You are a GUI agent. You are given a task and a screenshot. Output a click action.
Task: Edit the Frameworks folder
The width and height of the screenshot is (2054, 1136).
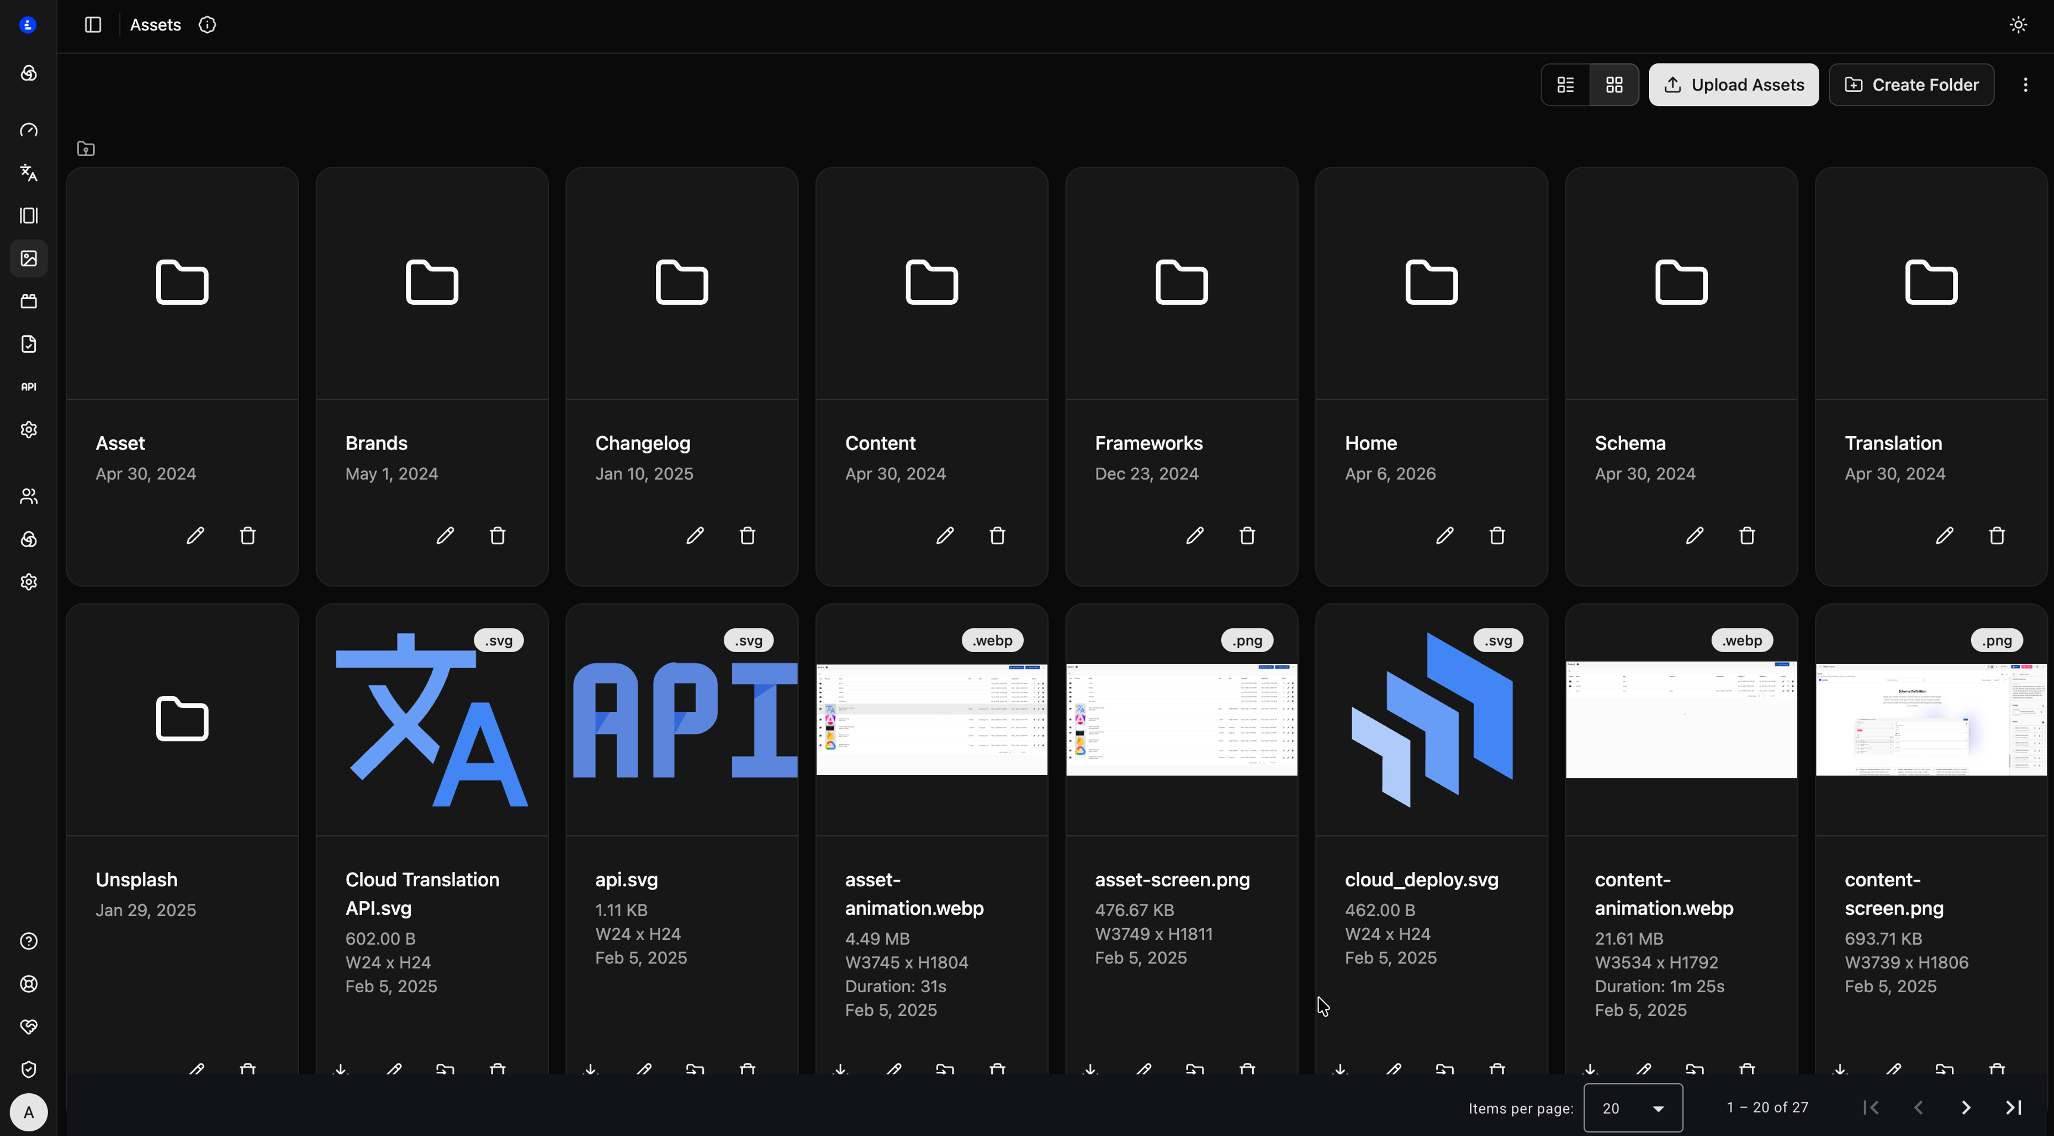click(1194, 535)
